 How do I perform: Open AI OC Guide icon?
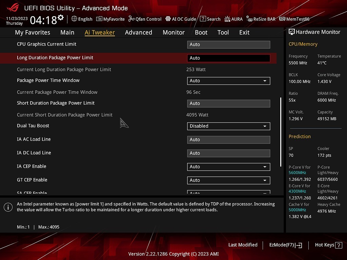[168, 19]
